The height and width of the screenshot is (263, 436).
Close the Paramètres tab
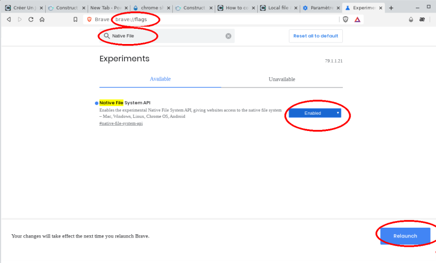pyautogui.click(x=338, y=8)
